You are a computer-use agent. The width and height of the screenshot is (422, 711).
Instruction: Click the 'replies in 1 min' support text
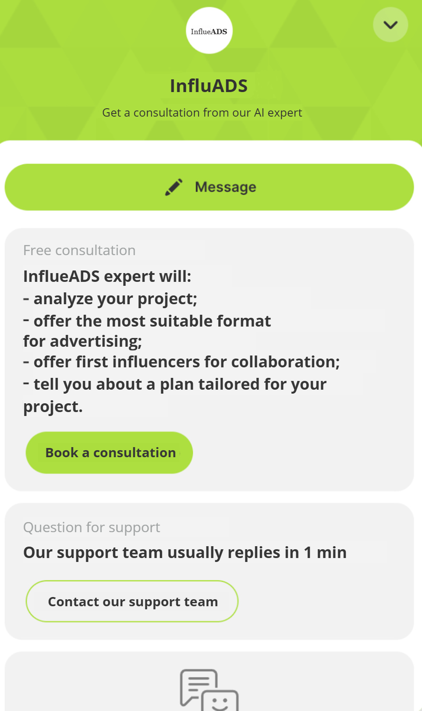(x=184, y=553)
